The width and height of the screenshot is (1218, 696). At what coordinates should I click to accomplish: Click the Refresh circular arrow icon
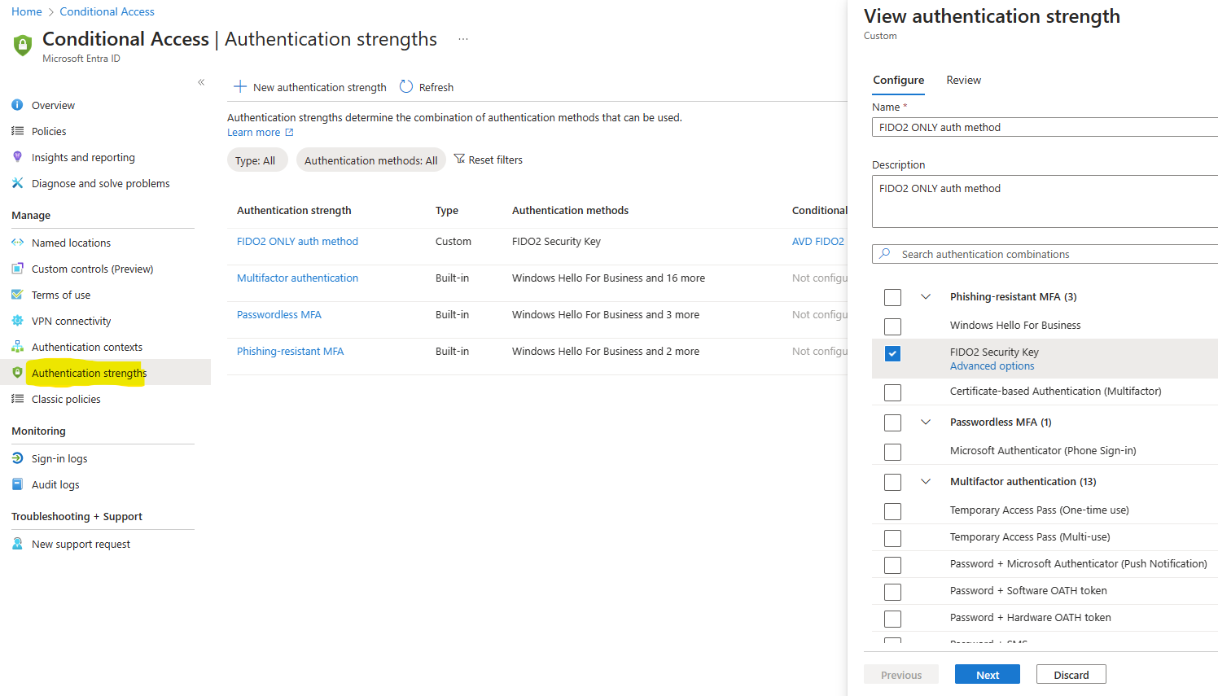point(406,86)
